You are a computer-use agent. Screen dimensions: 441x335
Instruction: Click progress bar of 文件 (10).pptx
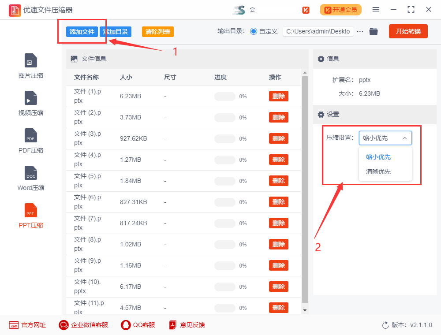[x=225, y=287]
